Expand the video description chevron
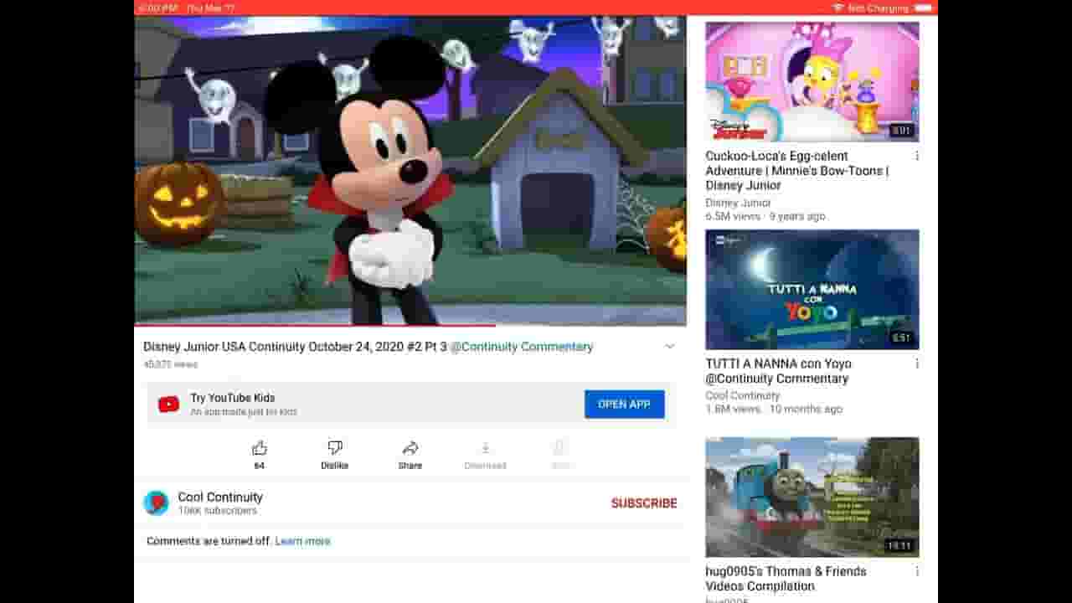Viewport: 1072px width, 603px height. (x=669, y=347)
